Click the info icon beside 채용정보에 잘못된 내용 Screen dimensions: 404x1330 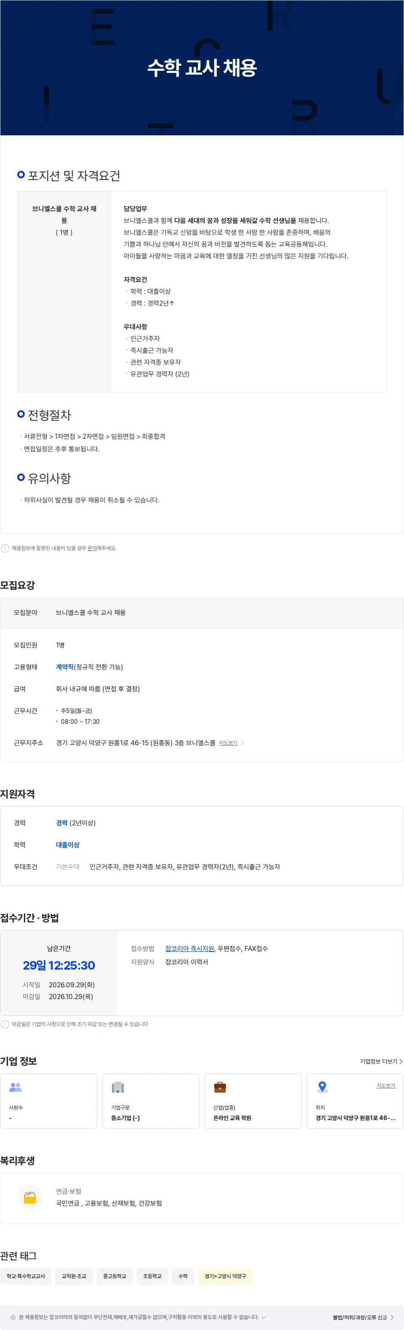(x=5, y=548)
